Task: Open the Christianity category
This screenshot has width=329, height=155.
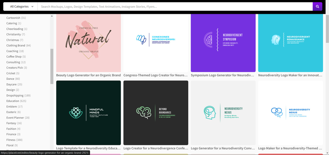Action: pos(16,34)
